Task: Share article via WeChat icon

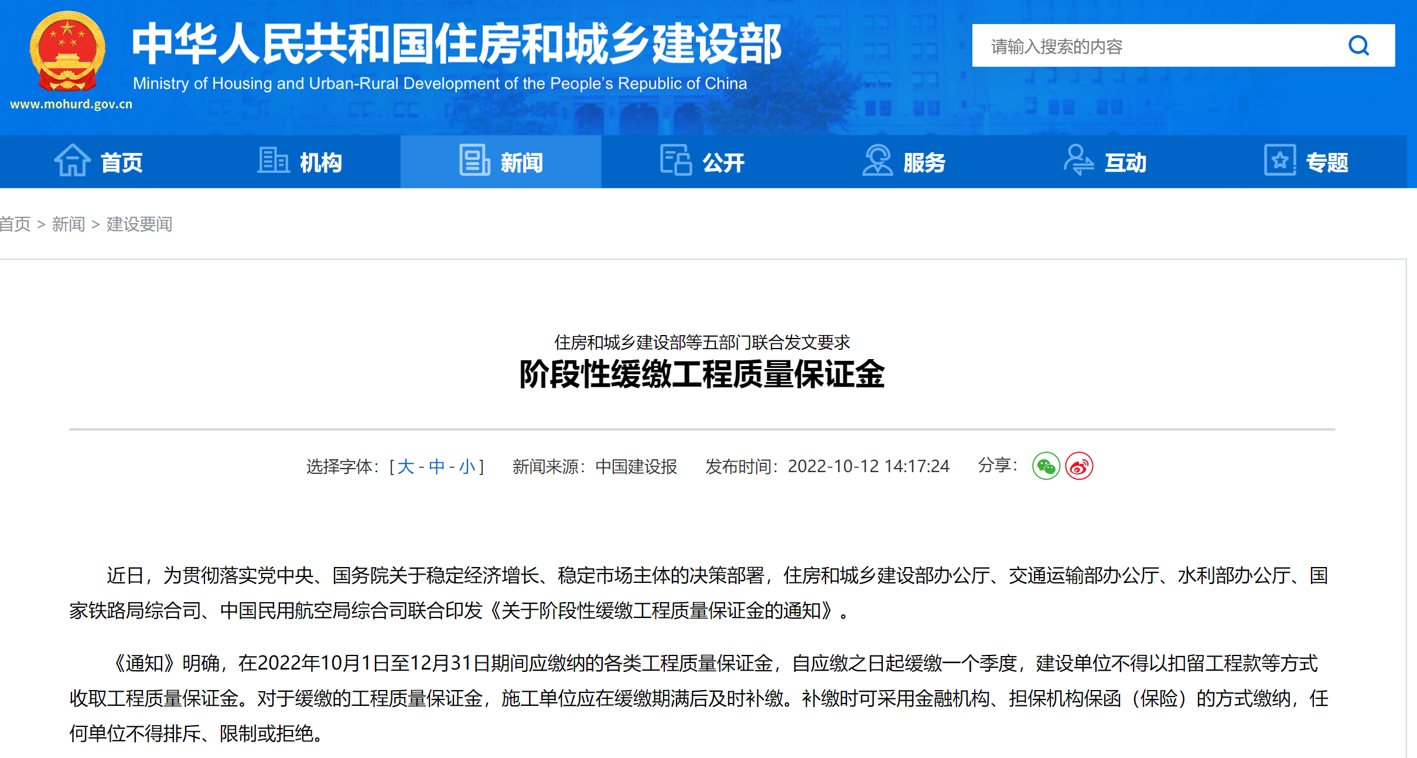Action: [1046, 466]
